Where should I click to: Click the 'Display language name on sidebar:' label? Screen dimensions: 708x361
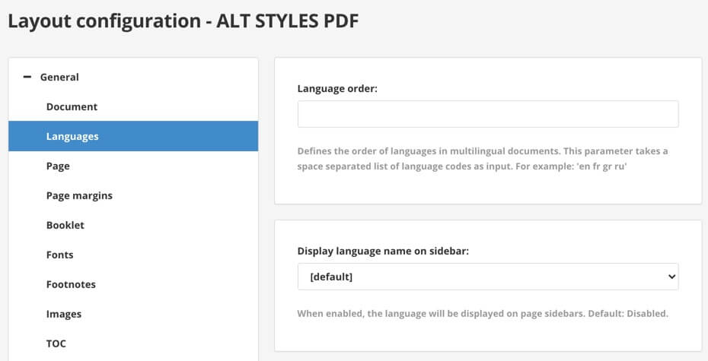[x=383, y=251]
